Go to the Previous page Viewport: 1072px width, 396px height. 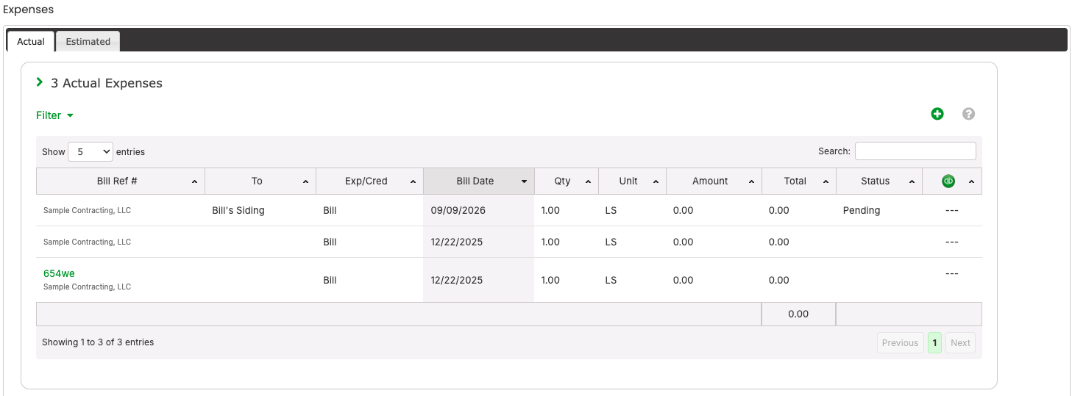901,343
